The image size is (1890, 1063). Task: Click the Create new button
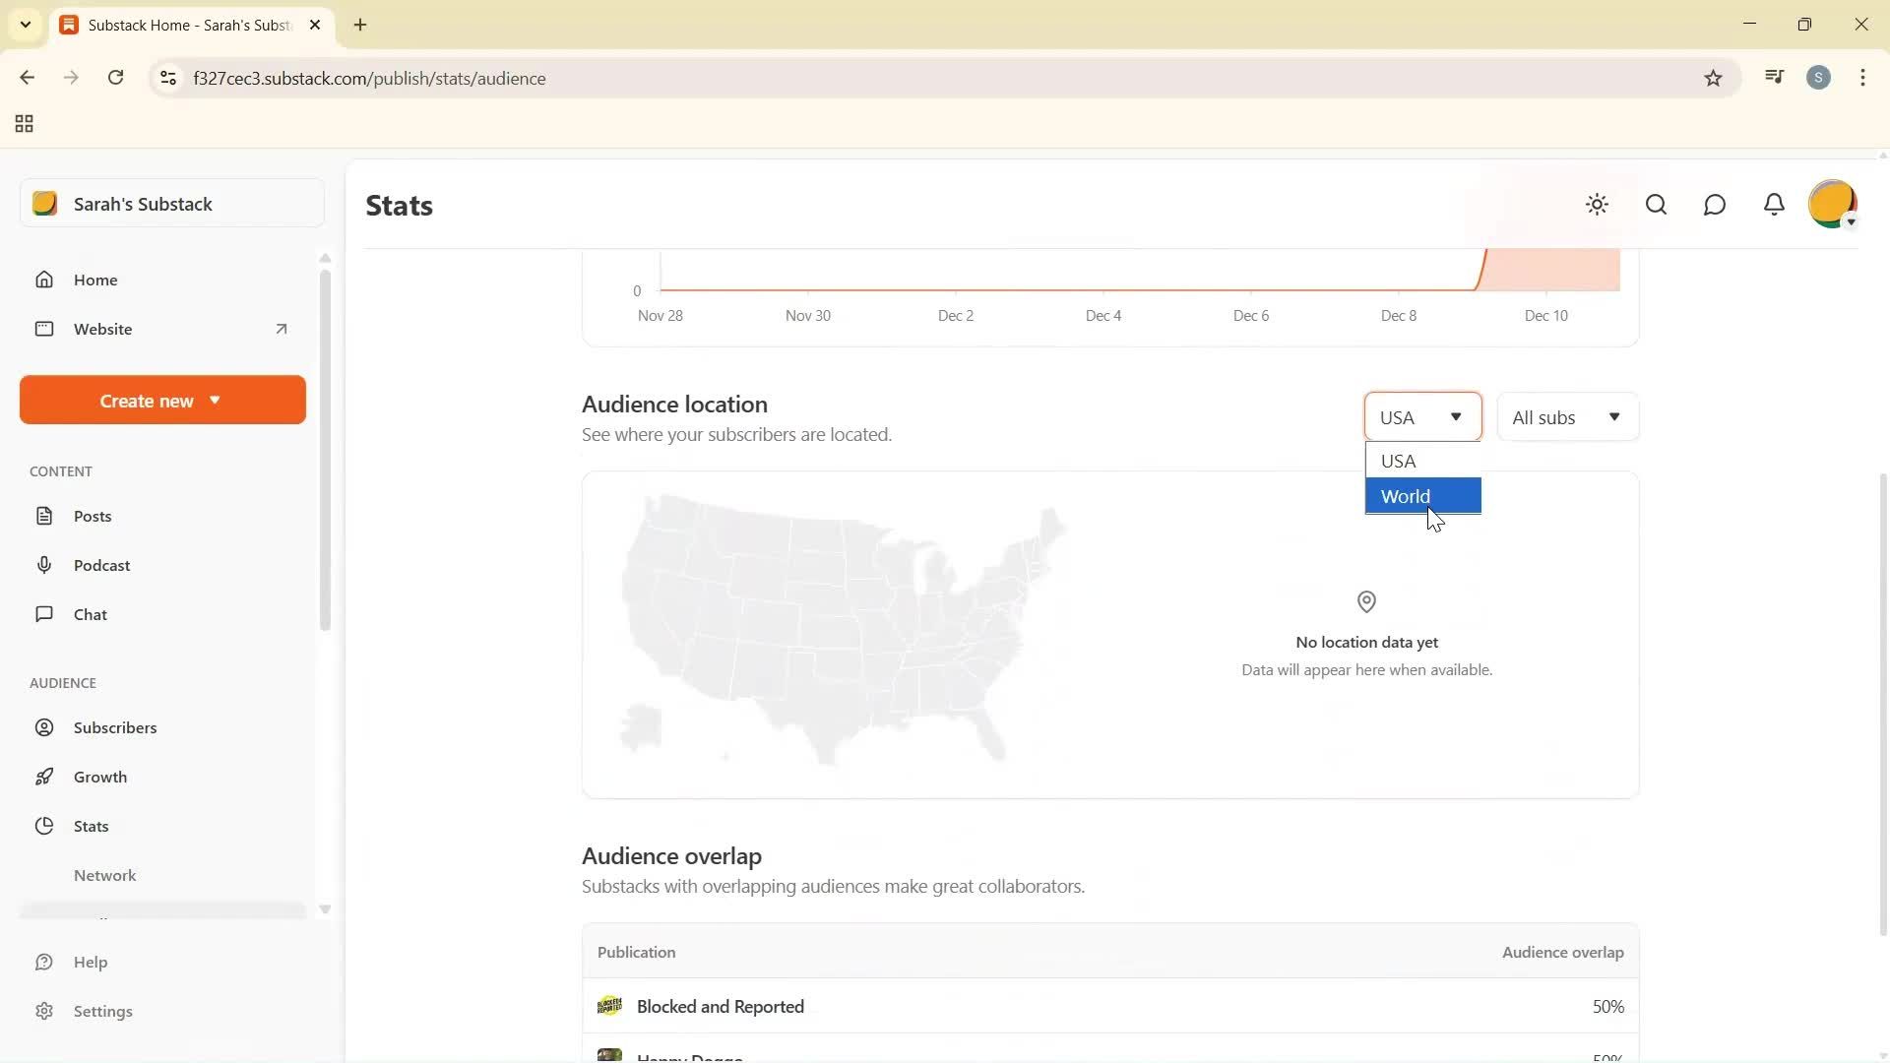160,400
